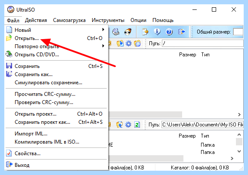The height and width of the screenshot is (175, 248).
Task: Expand the Новый submenu
Action: point(56,30)
